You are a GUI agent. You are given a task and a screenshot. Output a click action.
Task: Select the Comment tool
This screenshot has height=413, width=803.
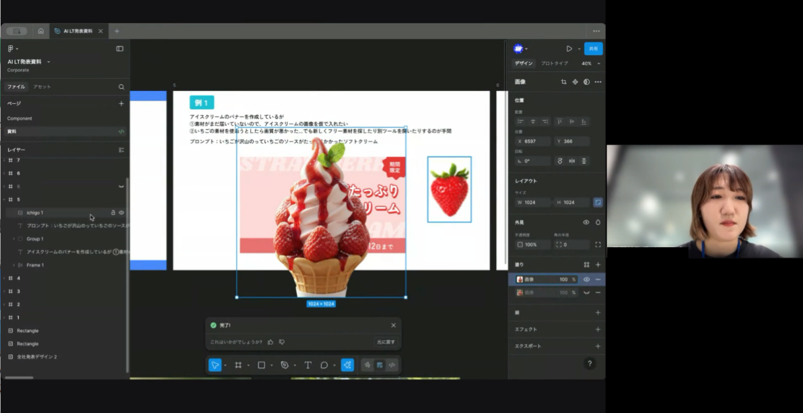coord(324,365)
